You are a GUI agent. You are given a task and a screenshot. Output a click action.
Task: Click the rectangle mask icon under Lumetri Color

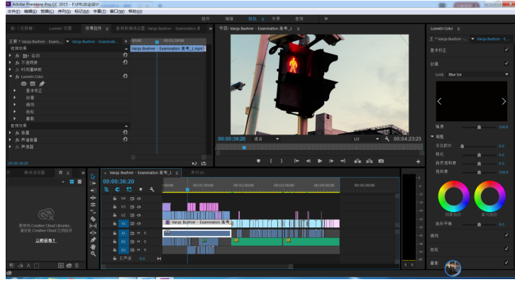click(33, 84)
